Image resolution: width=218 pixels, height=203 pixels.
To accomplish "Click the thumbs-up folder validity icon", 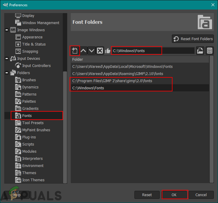I will [107, 51].
